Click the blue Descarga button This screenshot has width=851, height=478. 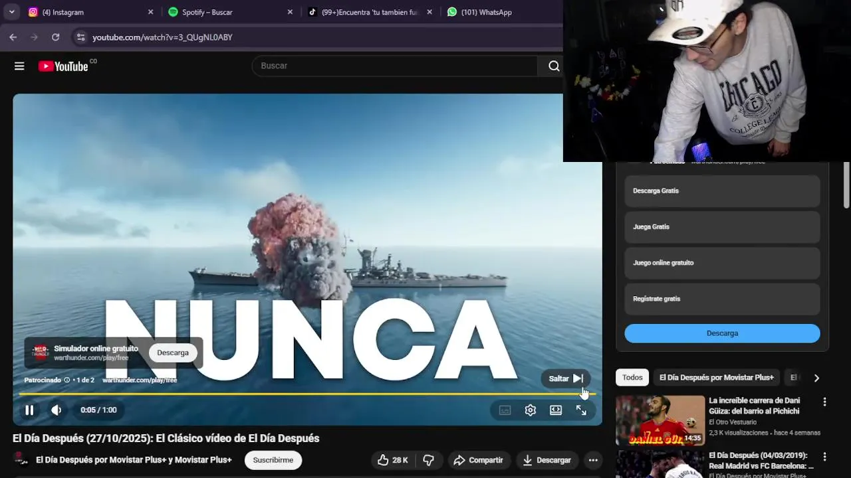pos(722,333)
